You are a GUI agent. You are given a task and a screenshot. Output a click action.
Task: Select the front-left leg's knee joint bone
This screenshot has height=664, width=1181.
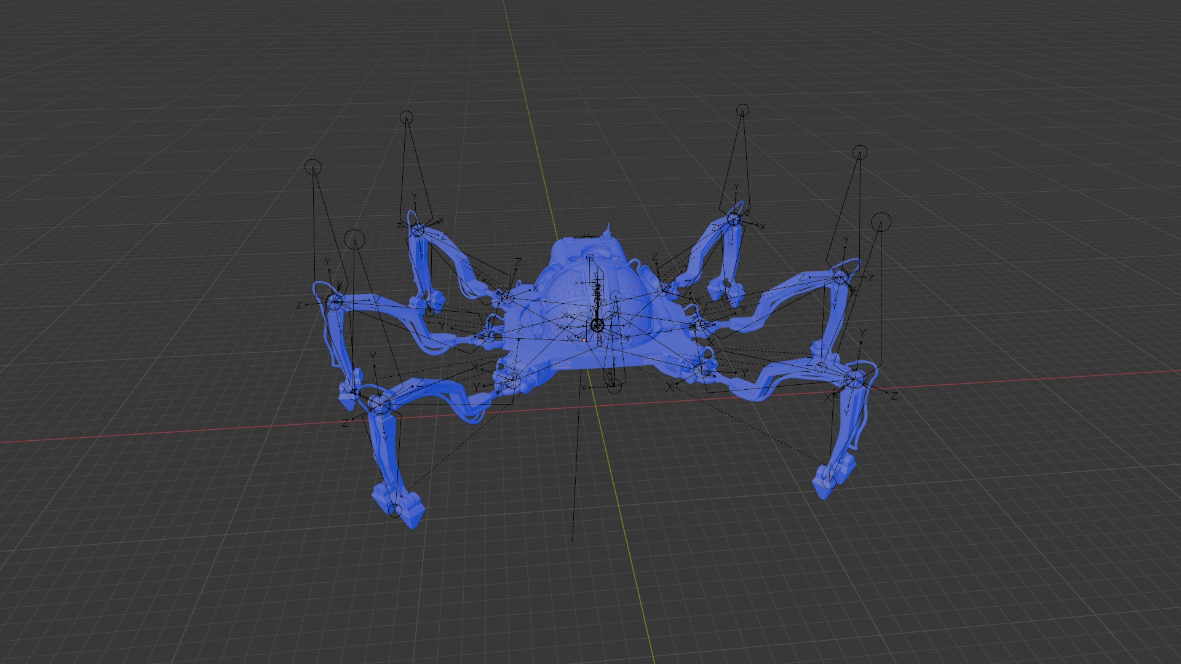pyautogui.click(x=380, y=405)
